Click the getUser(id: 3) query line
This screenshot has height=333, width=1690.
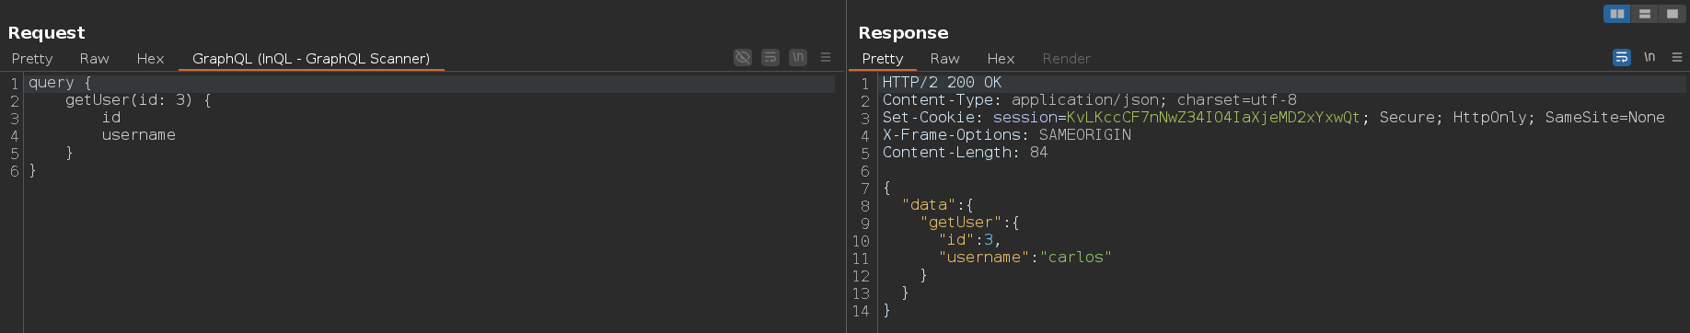[138, 99]
